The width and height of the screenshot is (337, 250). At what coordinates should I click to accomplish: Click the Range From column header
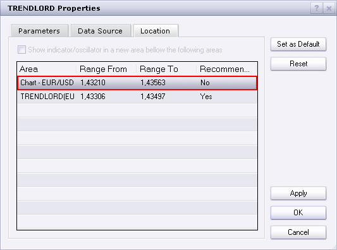(107, 69)
